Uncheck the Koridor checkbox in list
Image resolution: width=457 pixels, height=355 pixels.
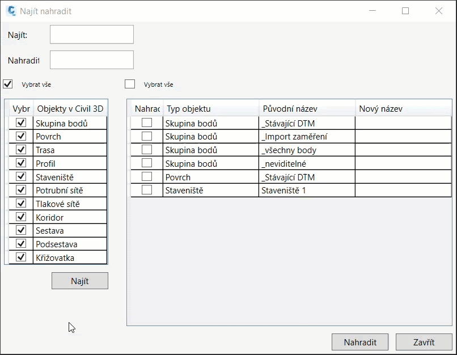[x=22, y=217]
